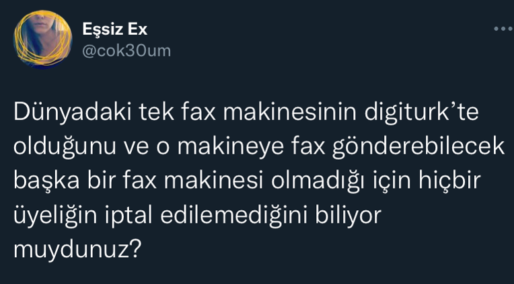Image resolution: width=514 pixels, height=284 pixels.
Task: Click the word "edilemediğini" in the tweet
Action: pyautogui.click(x=234, y=216)
